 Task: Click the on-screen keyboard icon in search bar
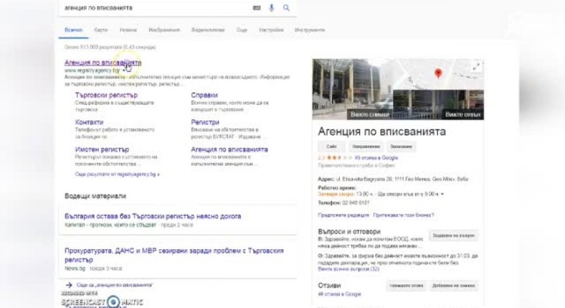point(257,8)
